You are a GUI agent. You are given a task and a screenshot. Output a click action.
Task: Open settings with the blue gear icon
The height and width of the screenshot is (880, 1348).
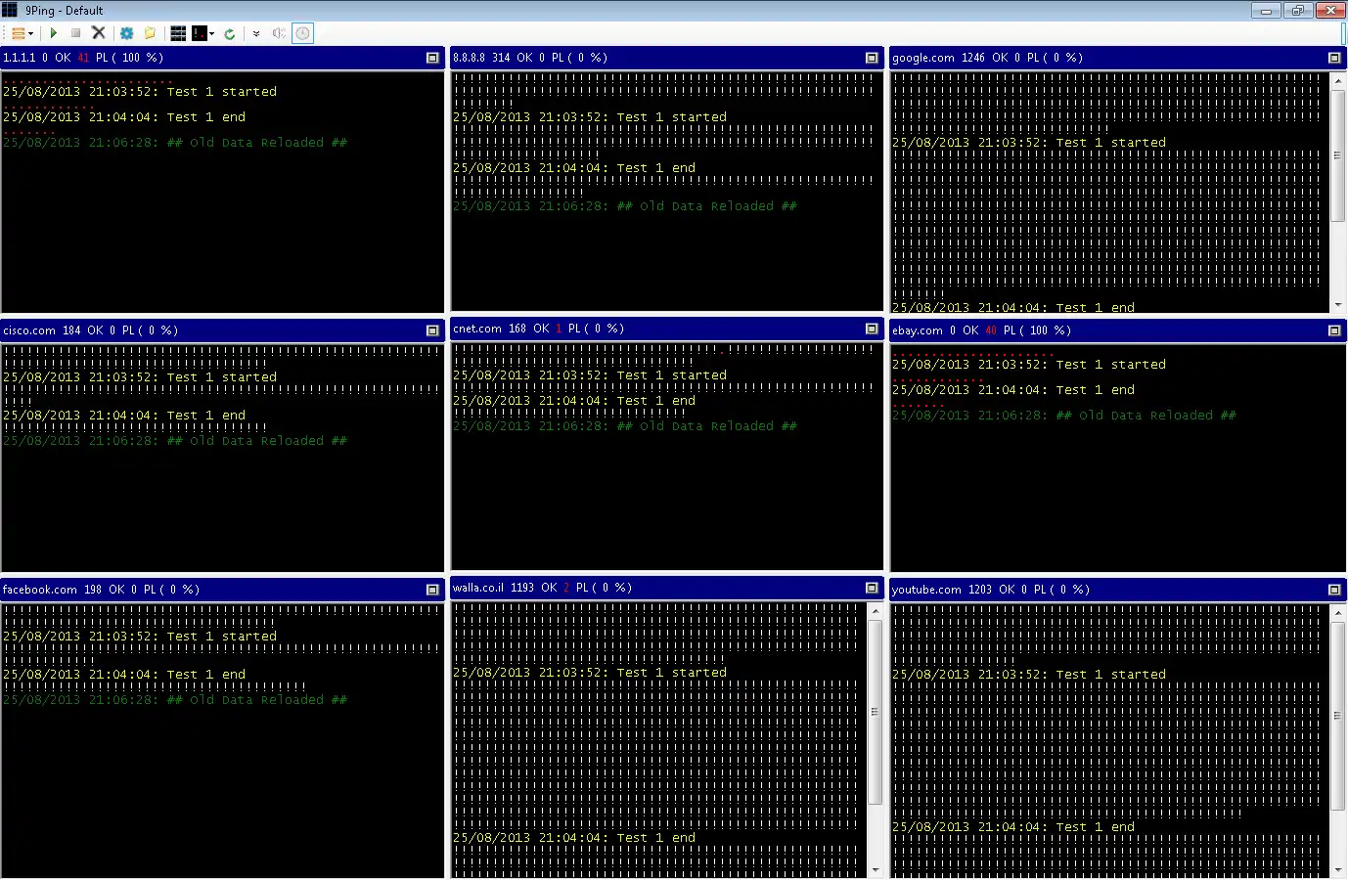[126, 33]
